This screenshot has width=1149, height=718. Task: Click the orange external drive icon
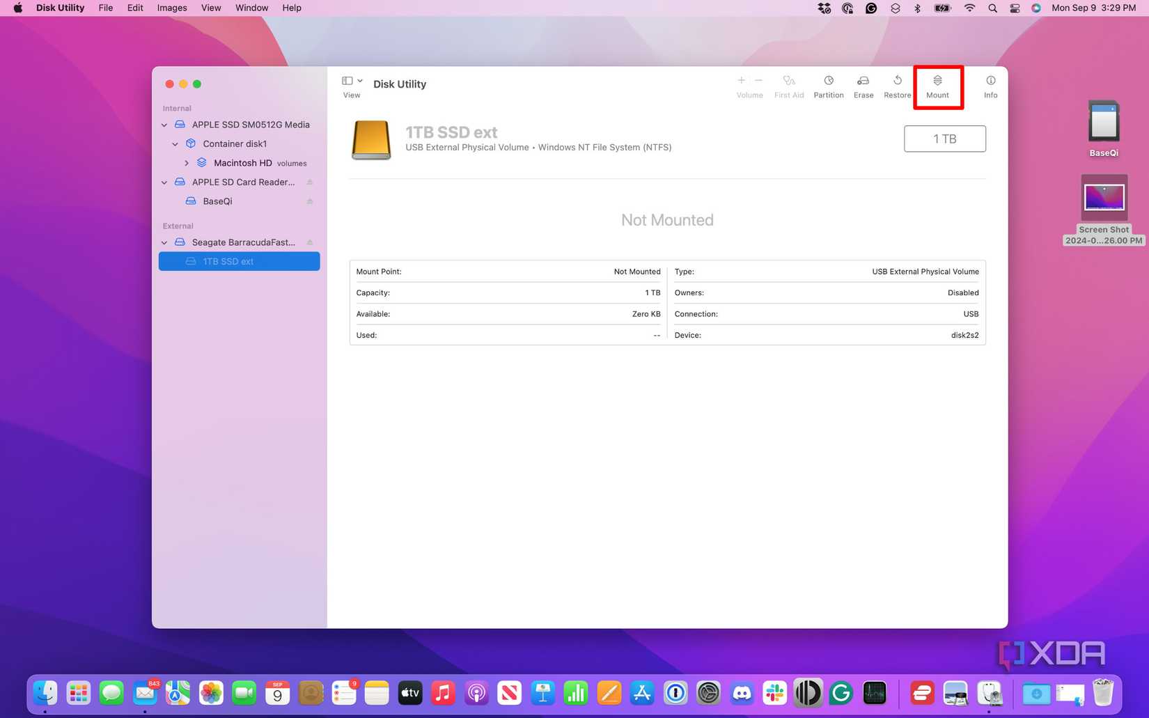click(x=371, y=140)
